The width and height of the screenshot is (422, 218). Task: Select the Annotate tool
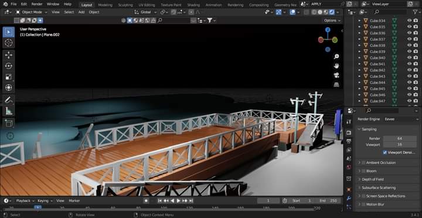(9, 100)
